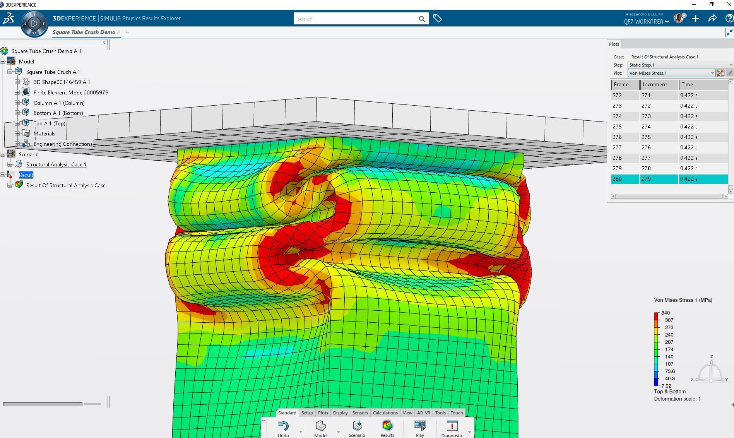Open Structural Analysis Case.1 in the tree
The image size is (734, 438).
[56, 164]
